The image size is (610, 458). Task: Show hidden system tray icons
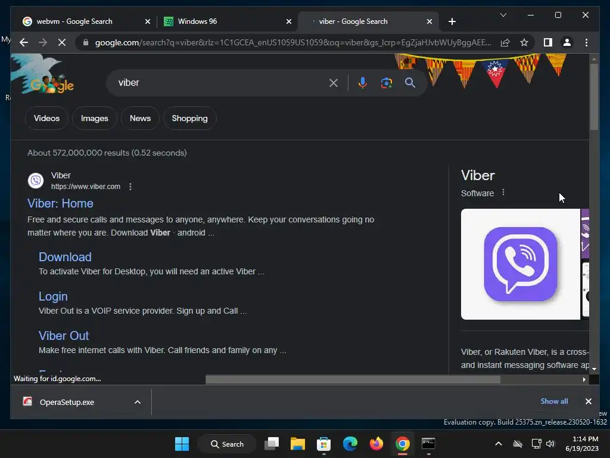pyautogui.click(x=499, y=444)
